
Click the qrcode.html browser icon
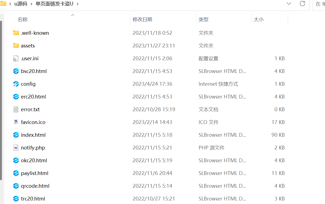(x=16, y=186)
